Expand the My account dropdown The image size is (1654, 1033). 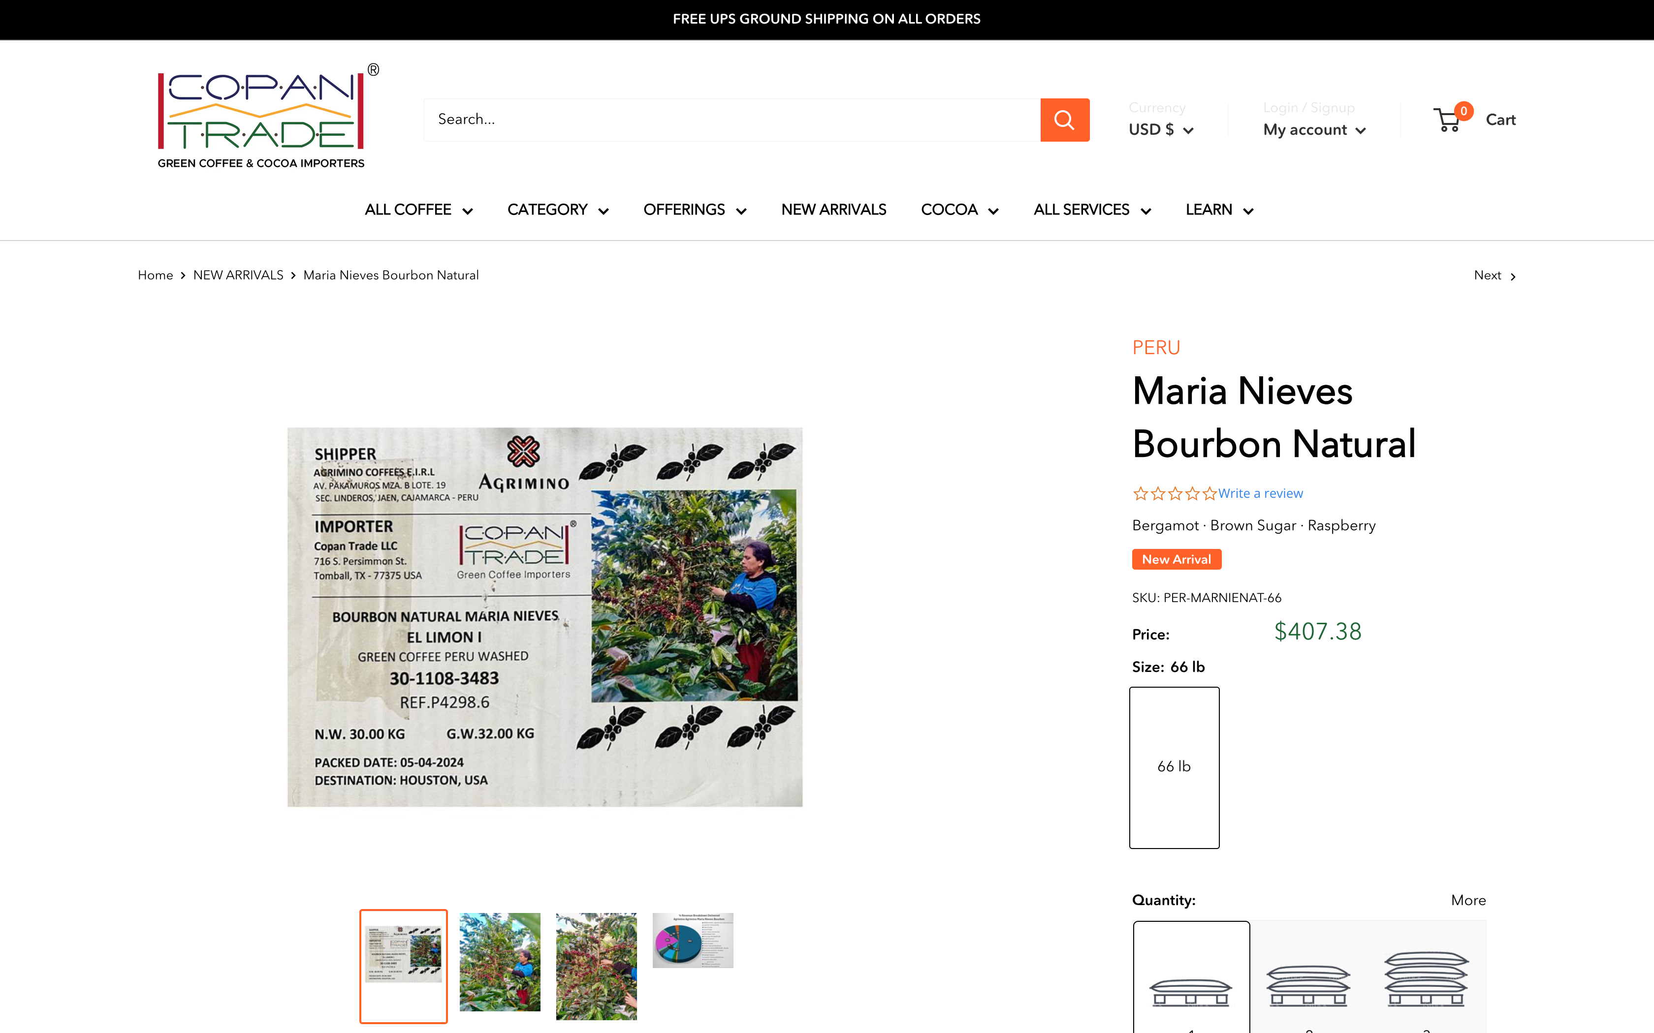pos(1314,130)
